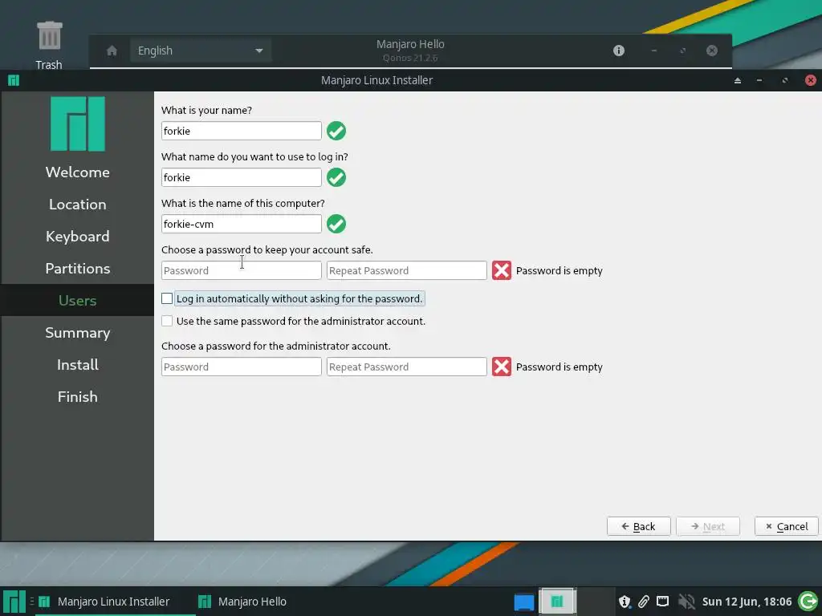This screenshot has height=616, width=822.
Task: Click the info icon in Manjaro Hello
Action: (619, 51)
